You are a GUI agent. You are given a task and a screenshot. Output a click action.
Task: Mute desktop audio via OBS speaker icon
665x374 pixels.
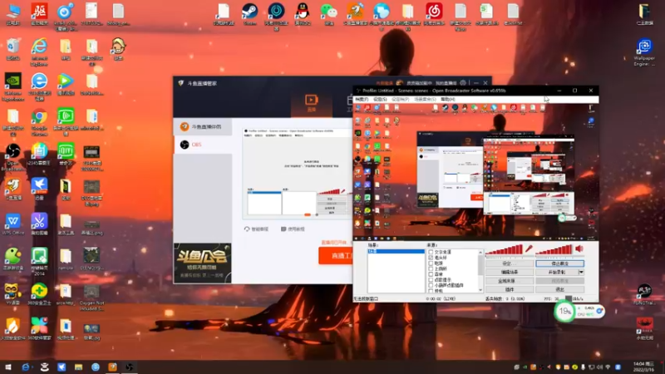click(579, 249)
